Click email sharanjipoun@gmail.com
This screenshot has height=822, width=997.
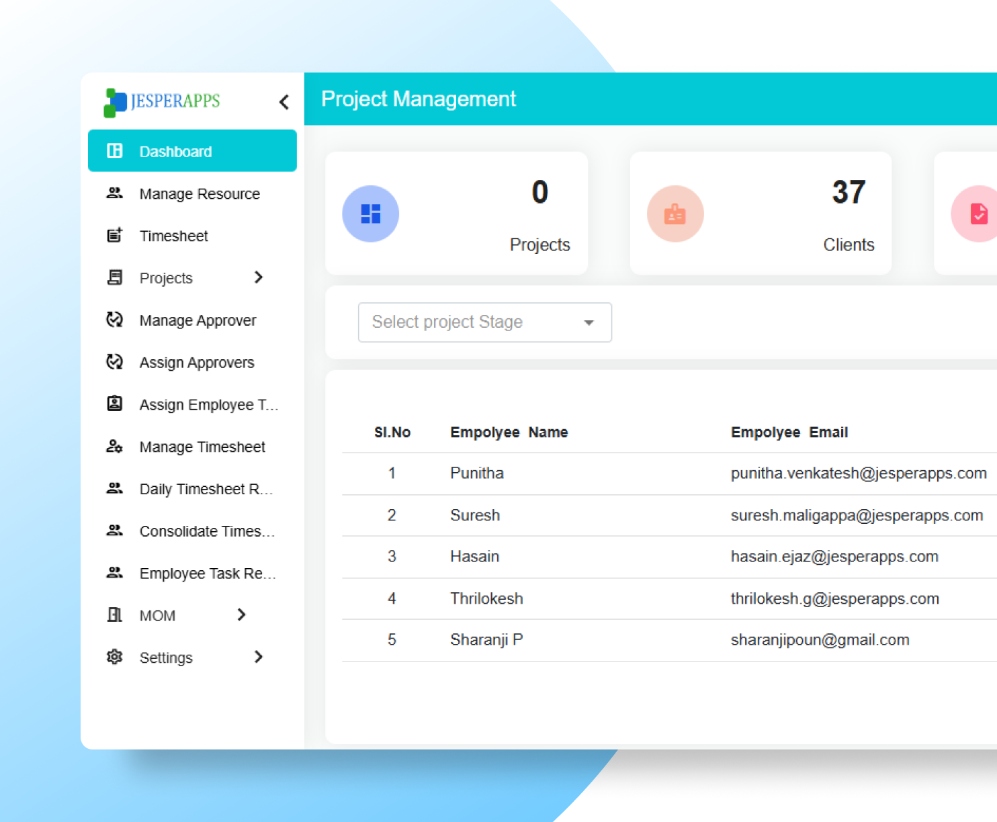(820, 640)
